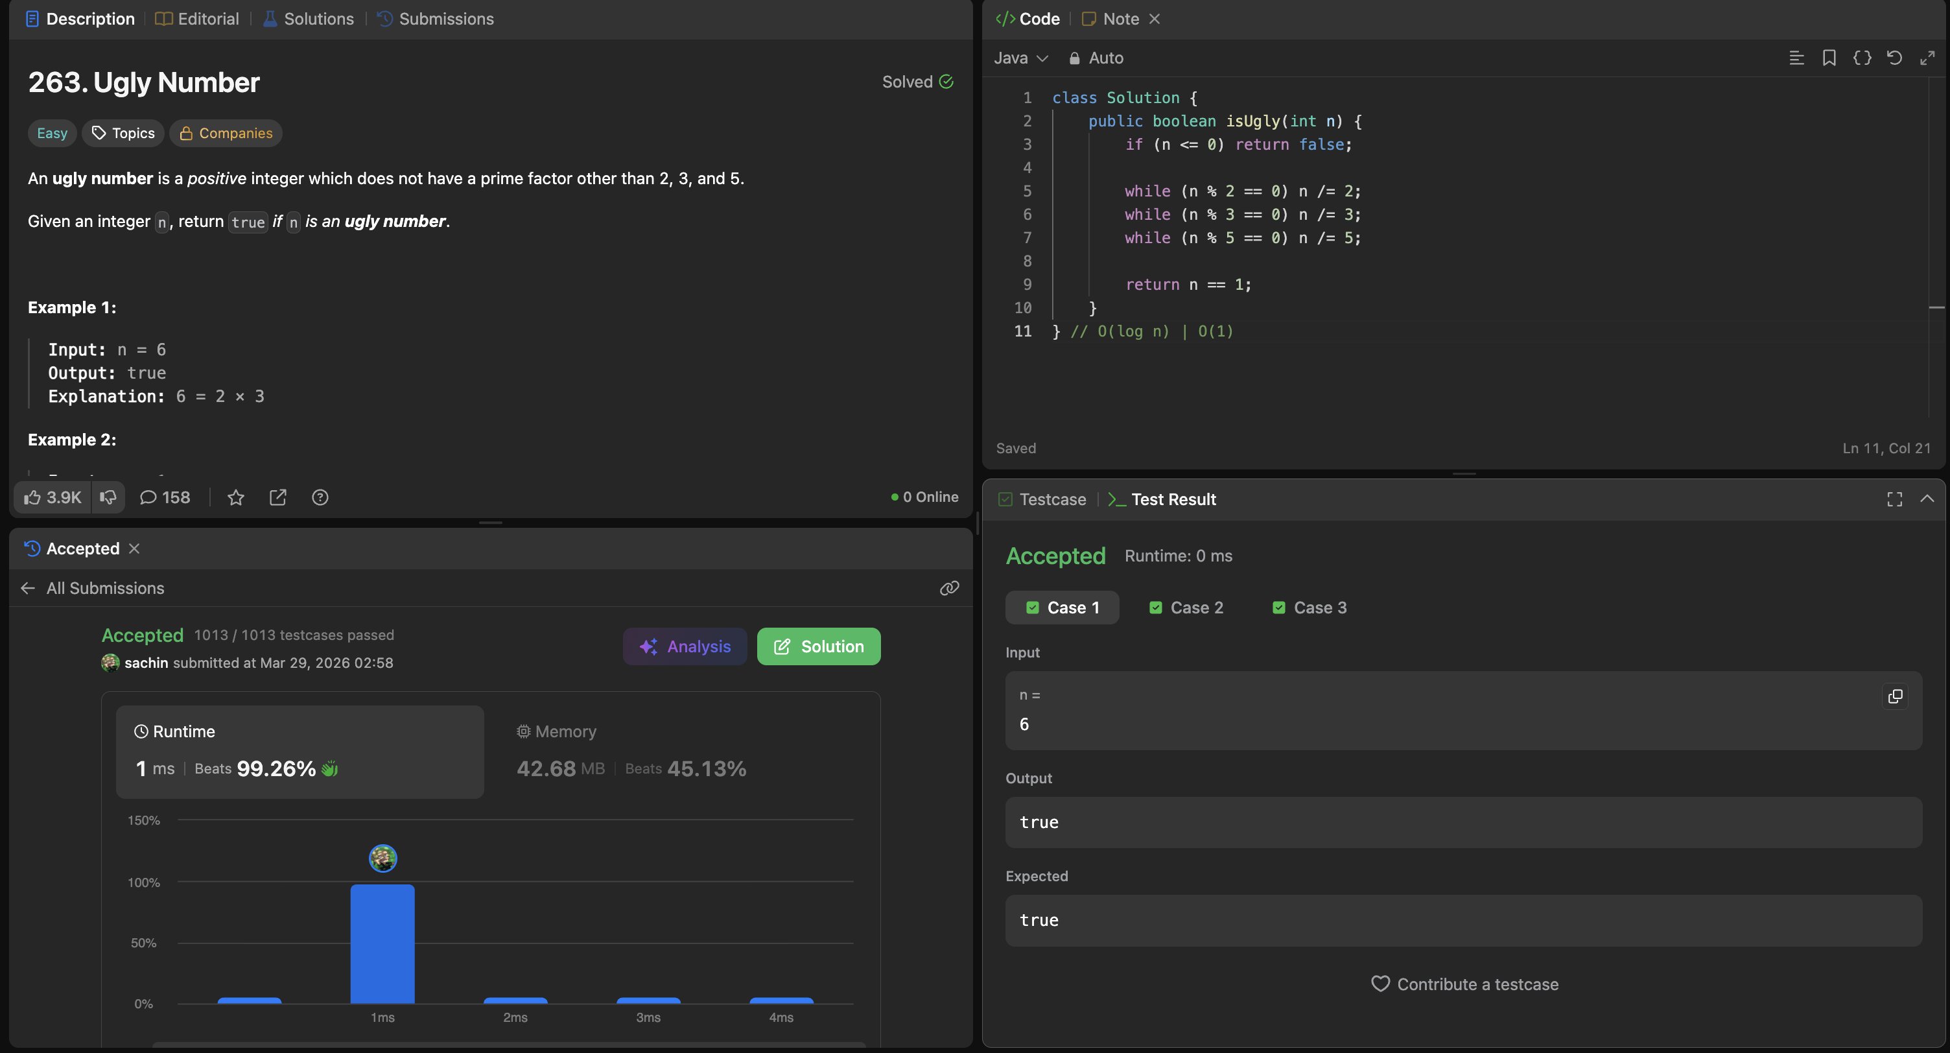Click the purple Analysis button

point(685,646)
